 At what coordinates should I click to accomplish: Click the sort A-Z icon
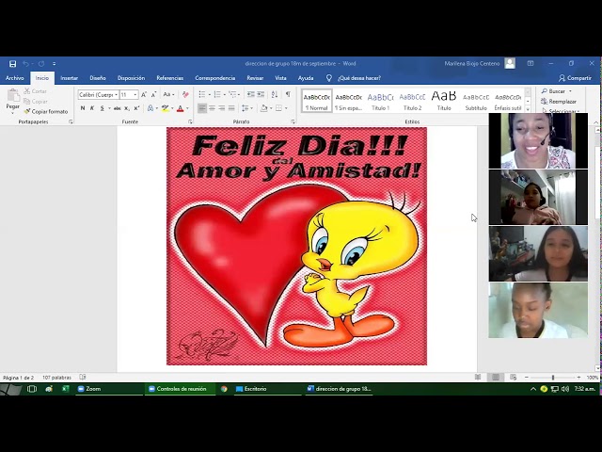[x=275, y=94]
